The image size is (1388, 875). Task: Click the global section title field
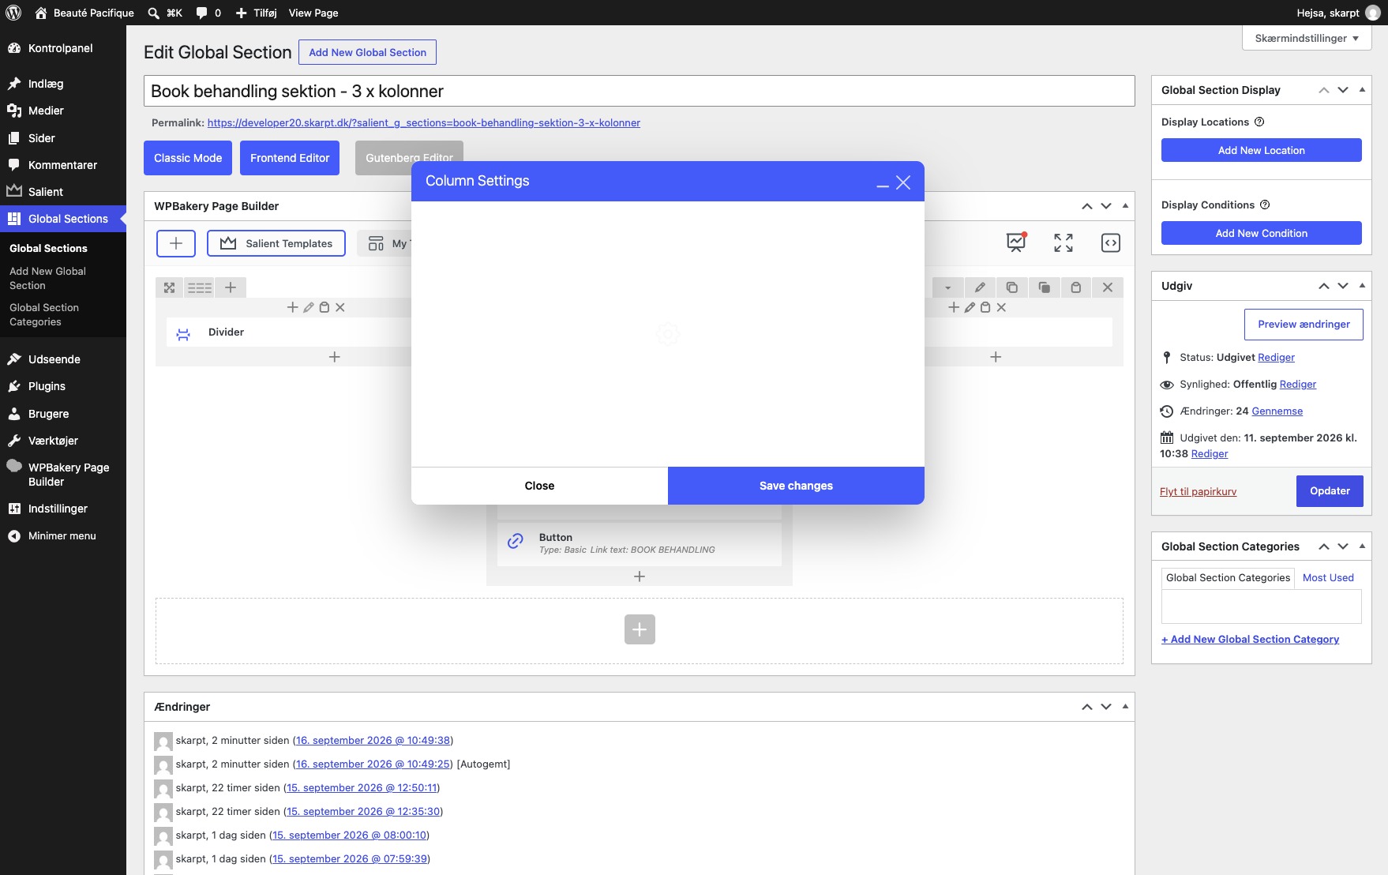tap(639, 91)
